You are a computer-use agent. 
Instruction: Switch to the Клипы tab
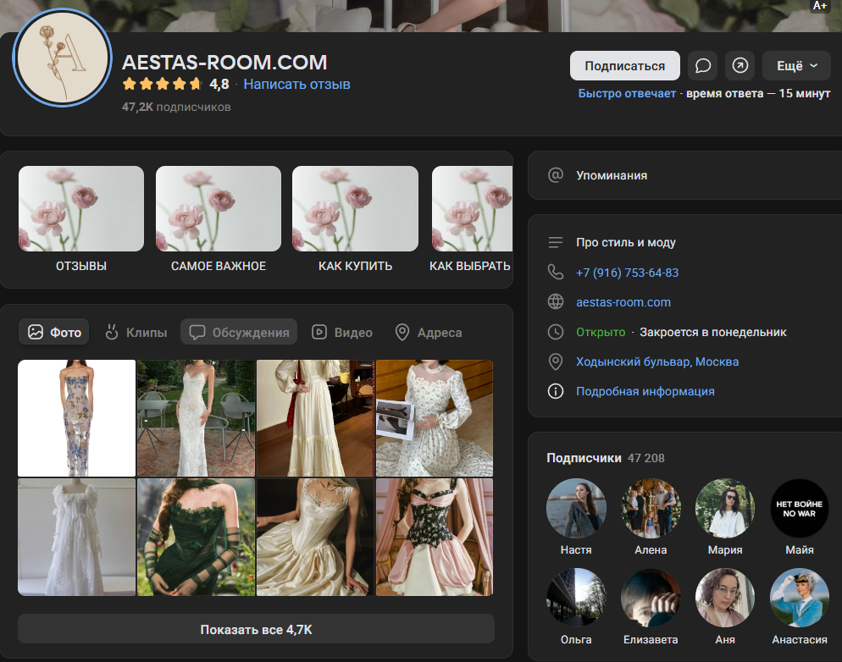click(136, 333)
